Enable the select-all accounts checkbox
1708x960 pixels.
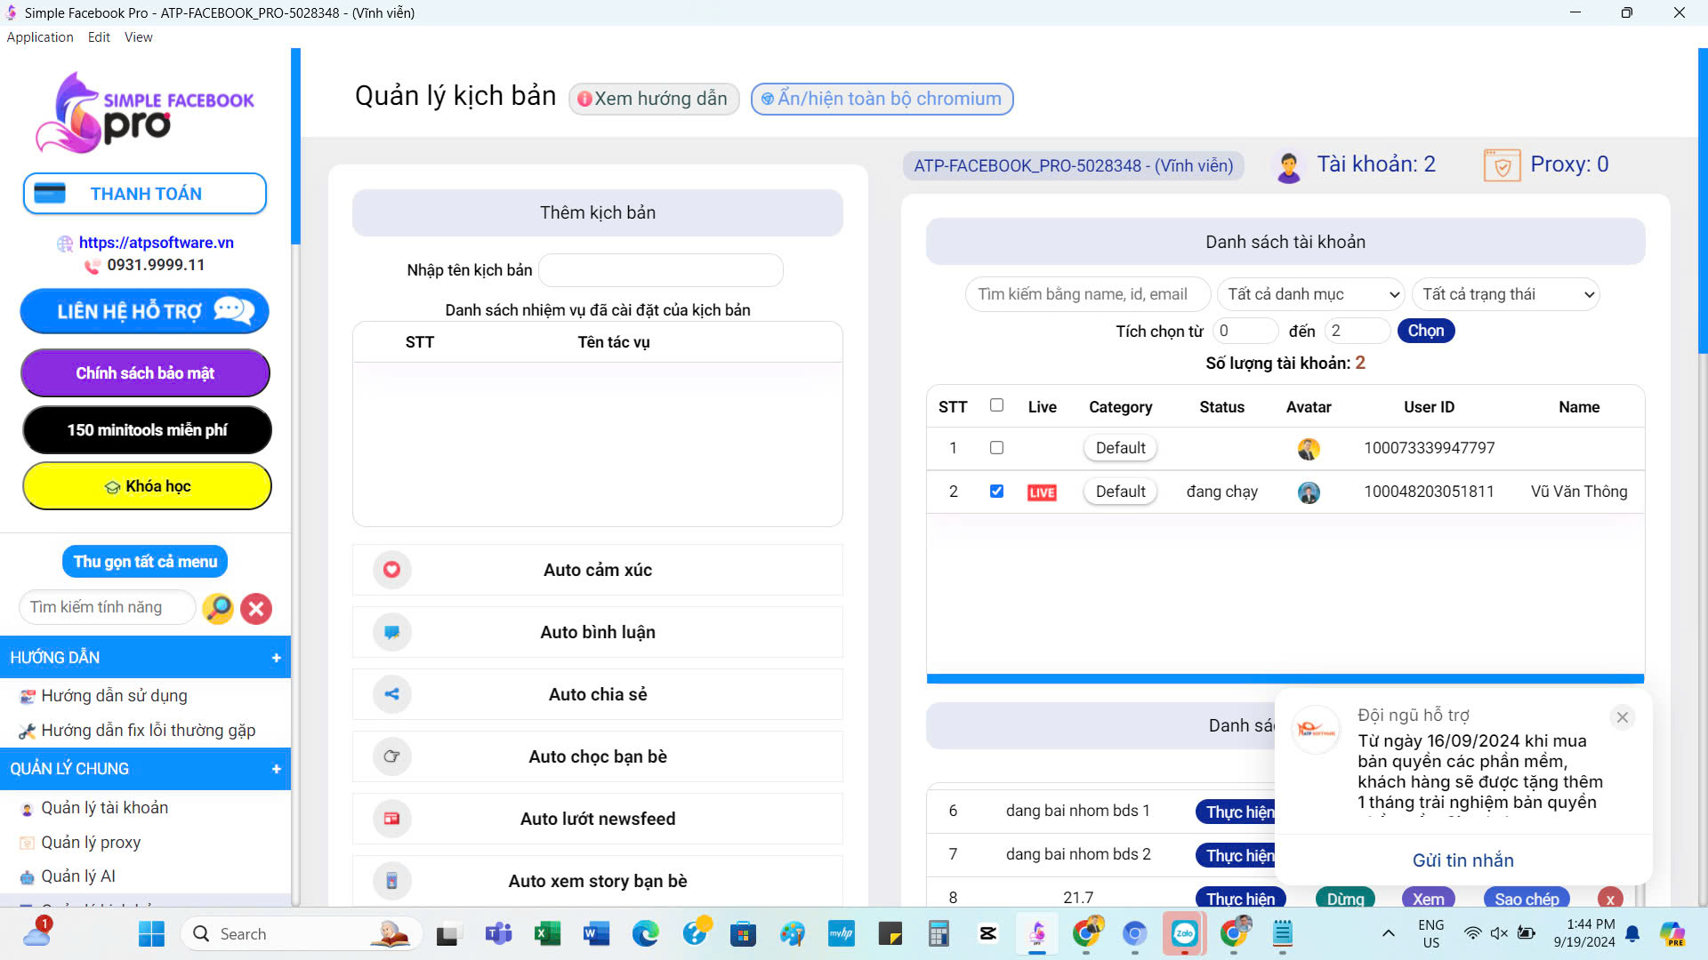996,404
